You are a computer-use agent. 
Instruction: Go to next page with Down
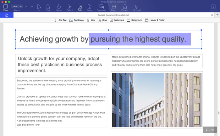[48, 8]
